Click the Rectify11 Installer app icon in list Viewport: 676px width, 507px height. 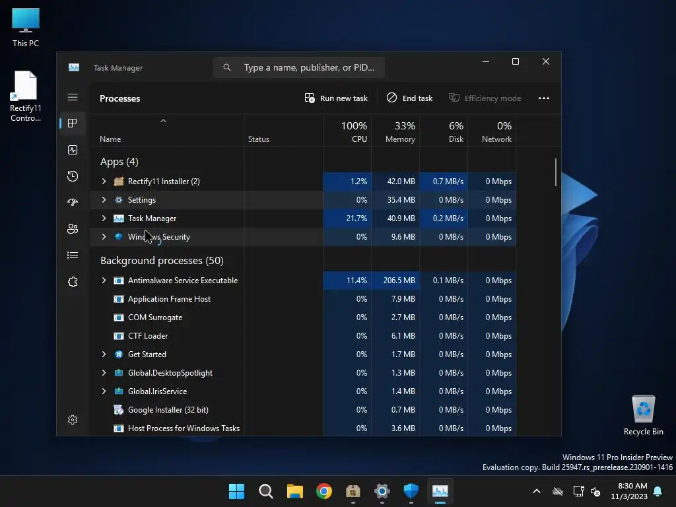pos(119,182)
